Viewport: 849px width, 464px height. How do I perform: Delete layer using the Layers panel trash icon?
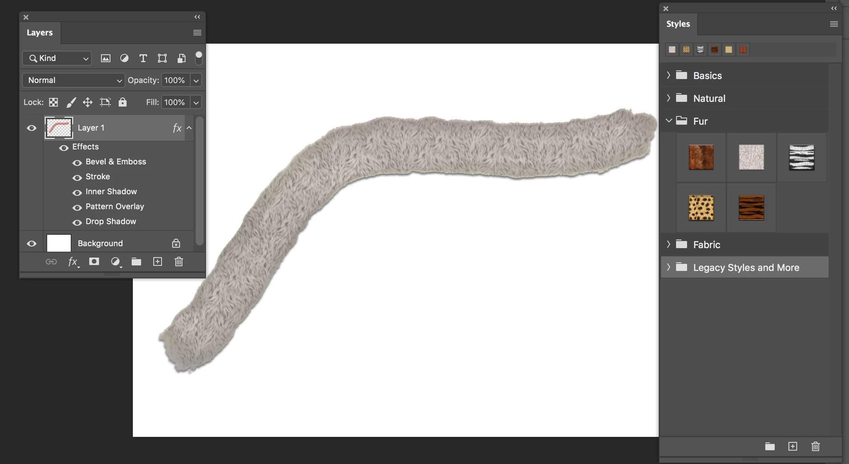pos(179,261)
